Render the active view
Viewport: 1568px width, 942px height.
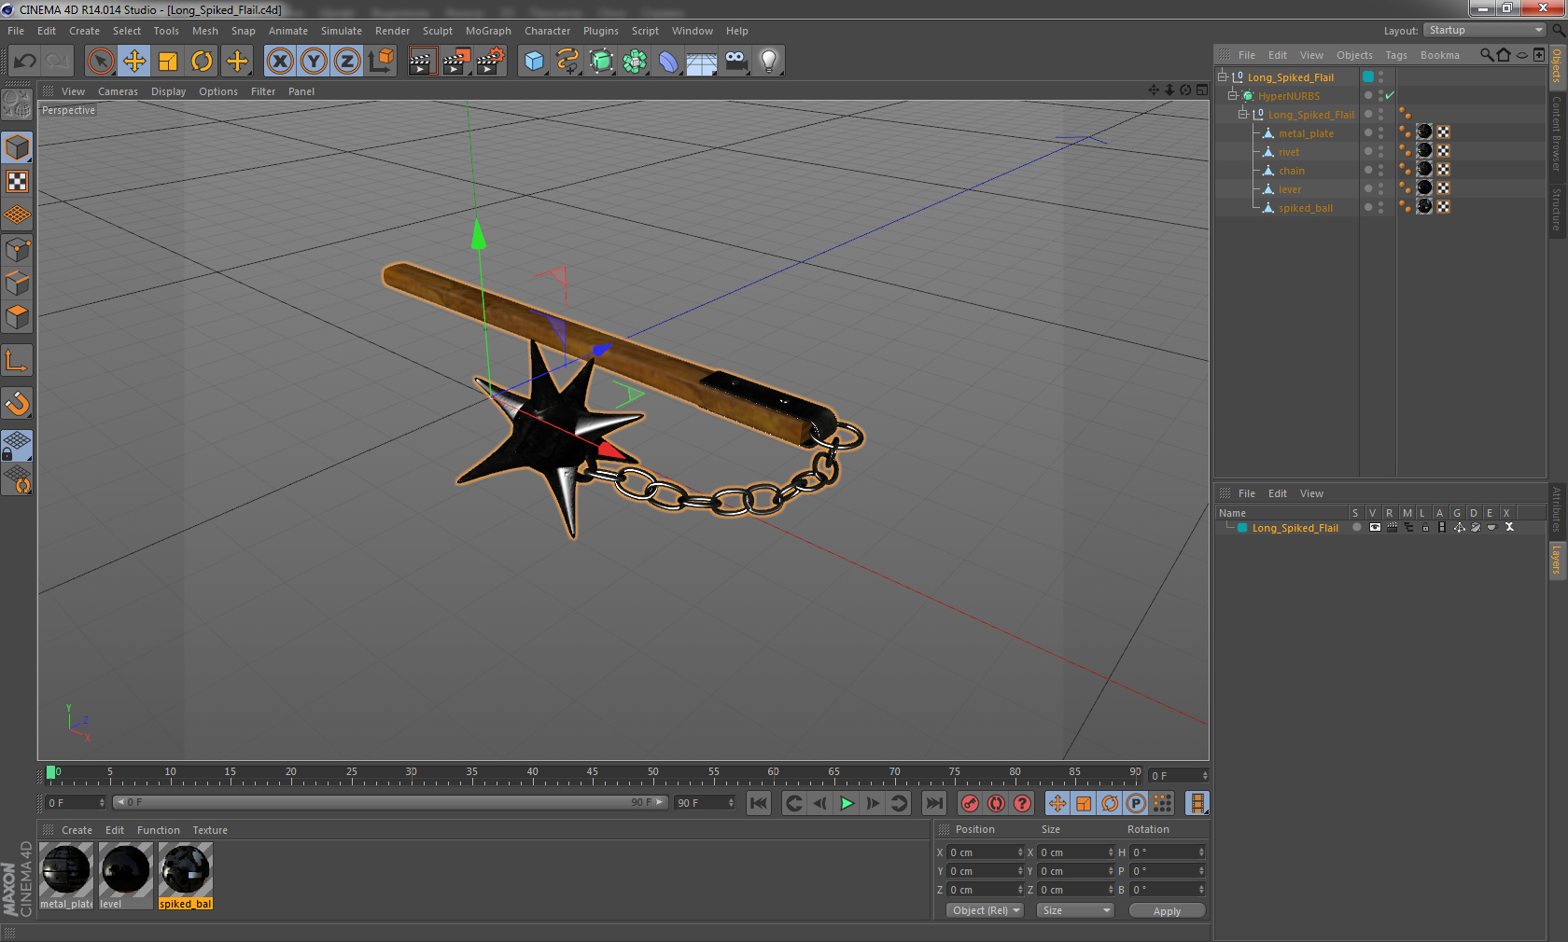(422, 62)
